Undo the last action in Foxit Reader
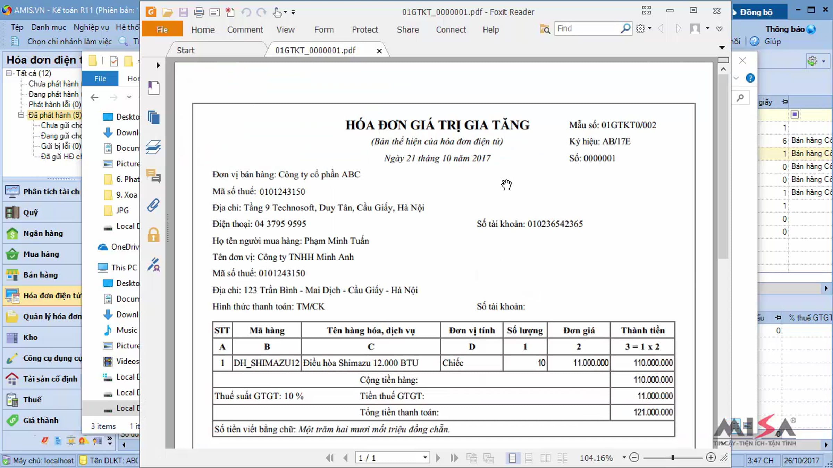This screenshot has width=833, height=468. (x=246, y=12)
